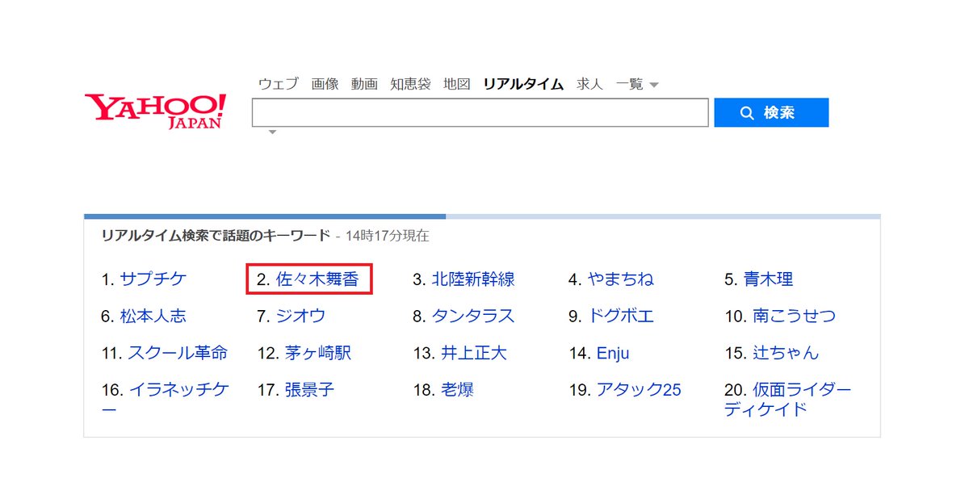Viewport: 969px width, 499px height.
Task: Switch to the ウェブ search tab
Action: 279,84
